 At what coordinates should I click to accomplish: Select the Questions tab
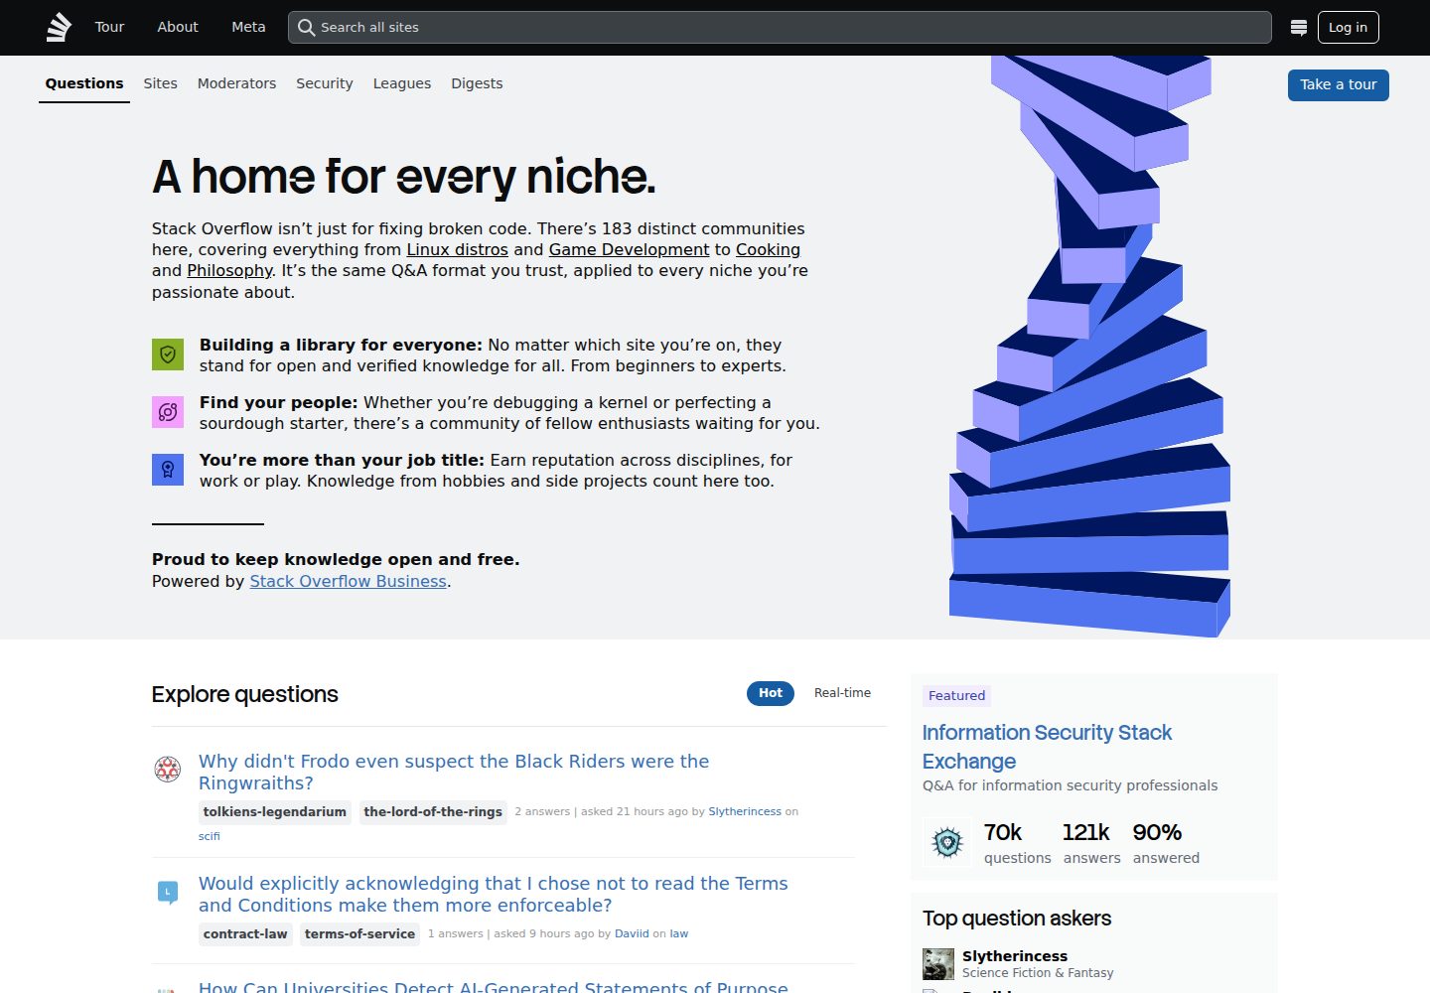pos(84,83)
